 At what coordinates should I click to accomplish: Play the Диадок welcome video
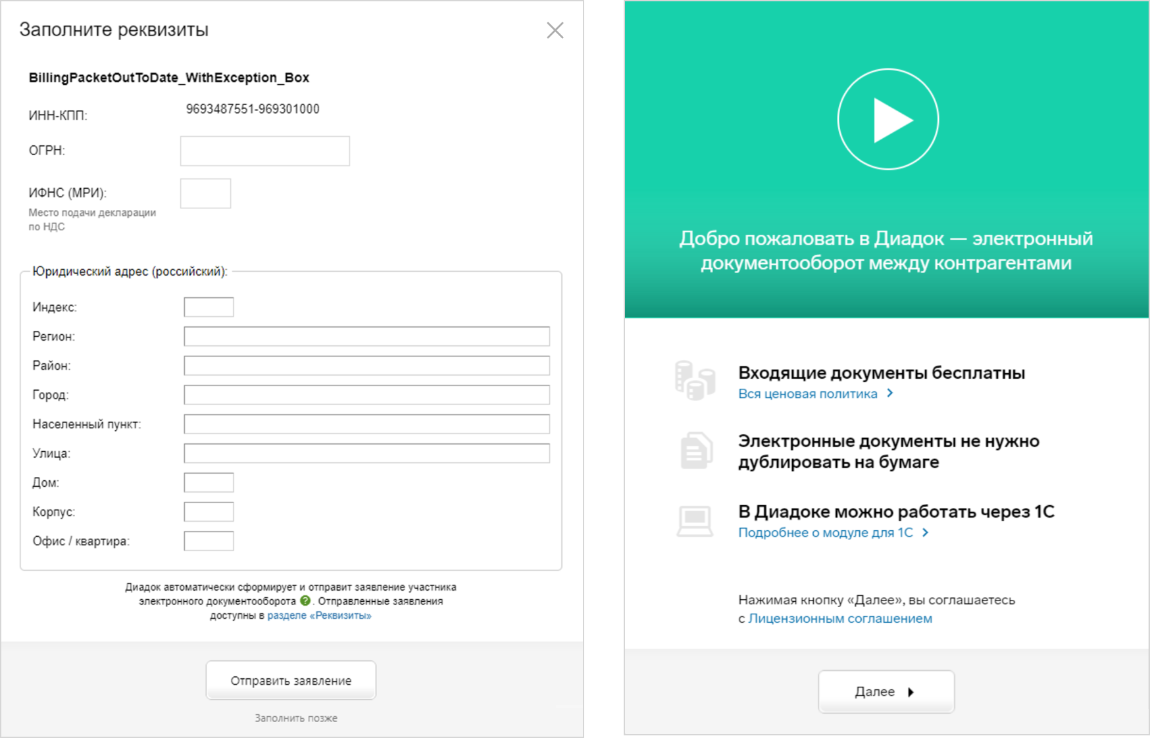click(888, 120)
